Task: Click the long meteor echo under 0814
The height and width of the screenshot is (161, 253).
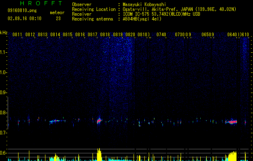Action: coord(56,121)
